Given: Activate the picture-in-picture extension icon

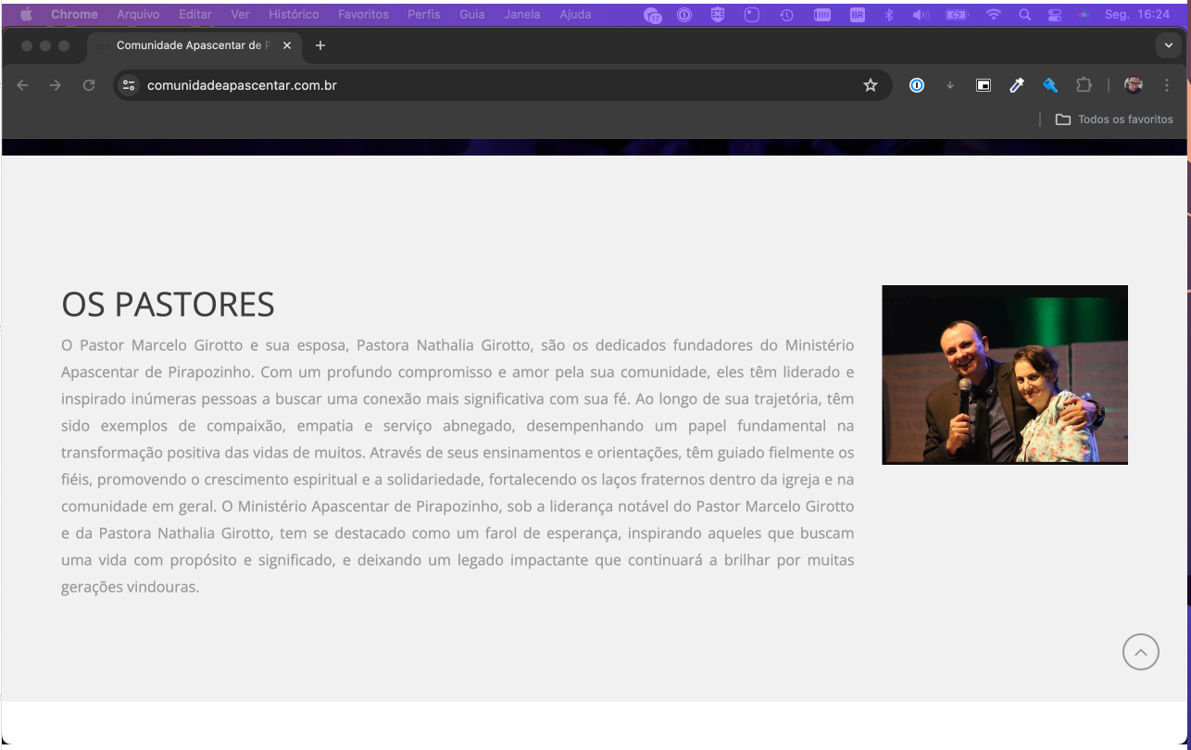Looking at the screenshot, I should tap(984, 85).
